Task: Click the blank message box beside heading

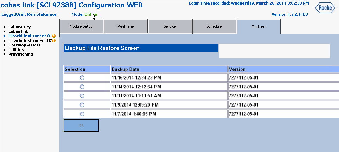Action: pyautogui.click(x=275, y=51)
